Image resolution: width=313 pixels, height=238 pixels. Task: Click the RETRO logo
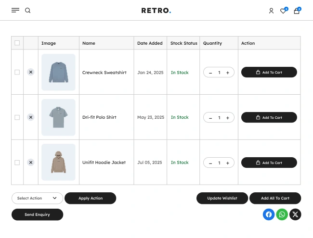tap(156, 11)
